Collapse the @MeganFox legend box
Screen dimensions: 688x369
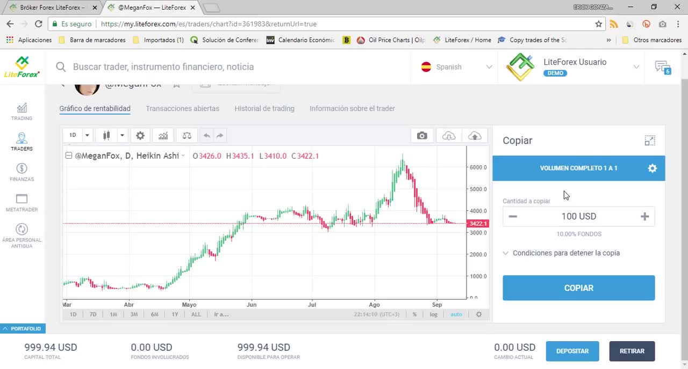(68, 156)
